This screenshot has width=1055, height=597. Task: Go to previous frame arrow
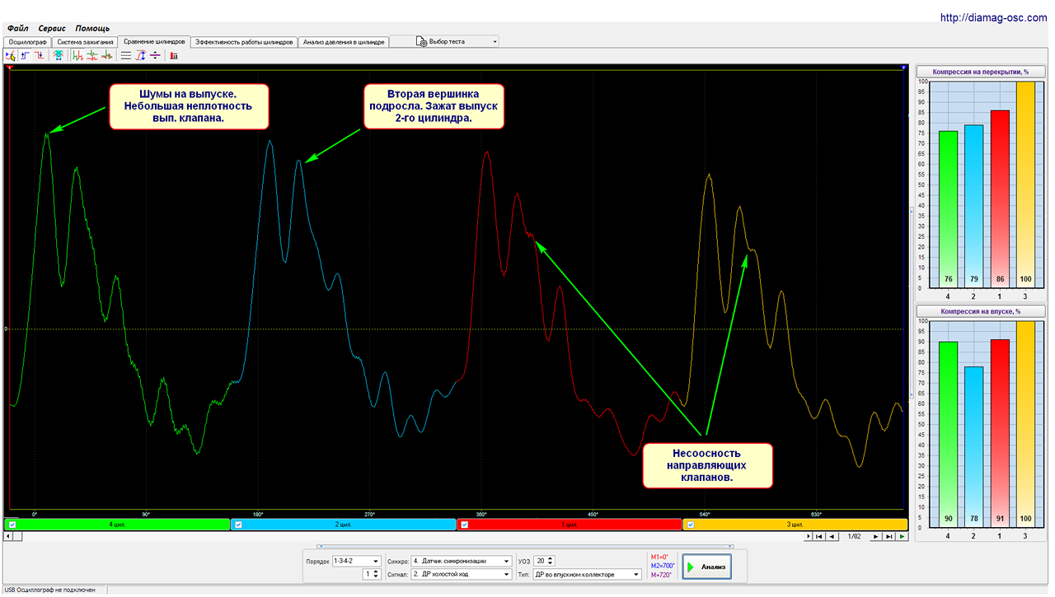832,536
